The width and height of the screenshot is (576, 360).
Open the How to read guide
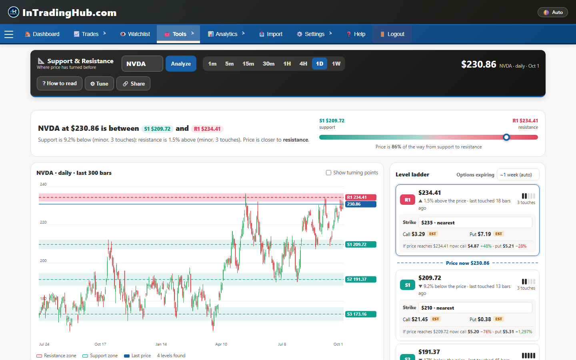[x=60, y=84]
